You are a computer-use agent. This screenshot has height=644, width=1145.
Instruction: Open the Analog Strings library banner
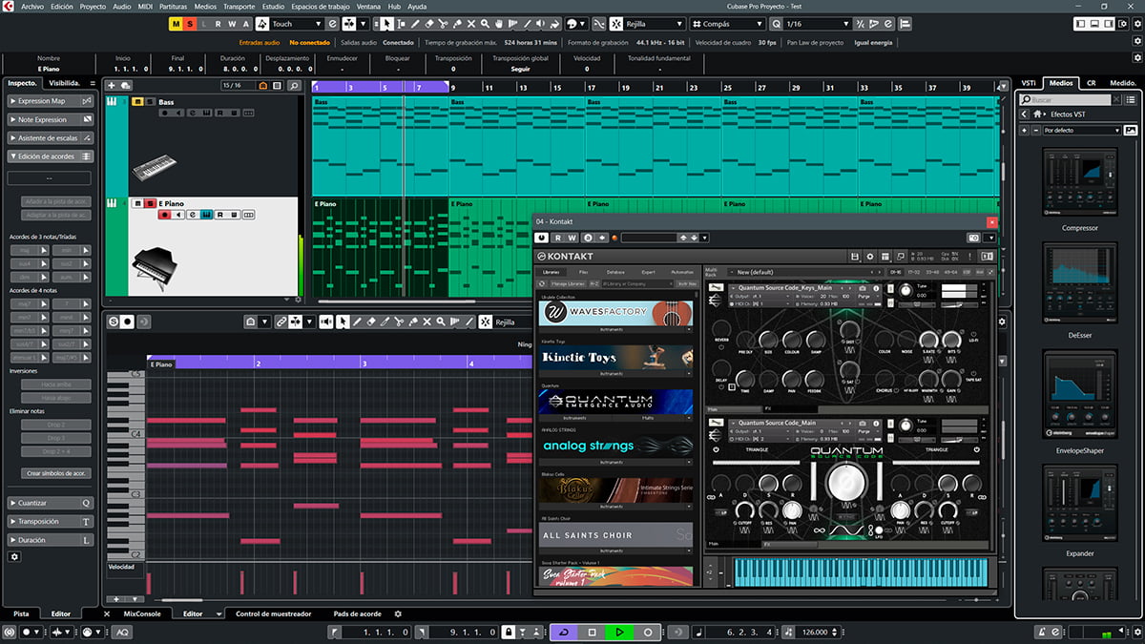click(x=616, y=445)
